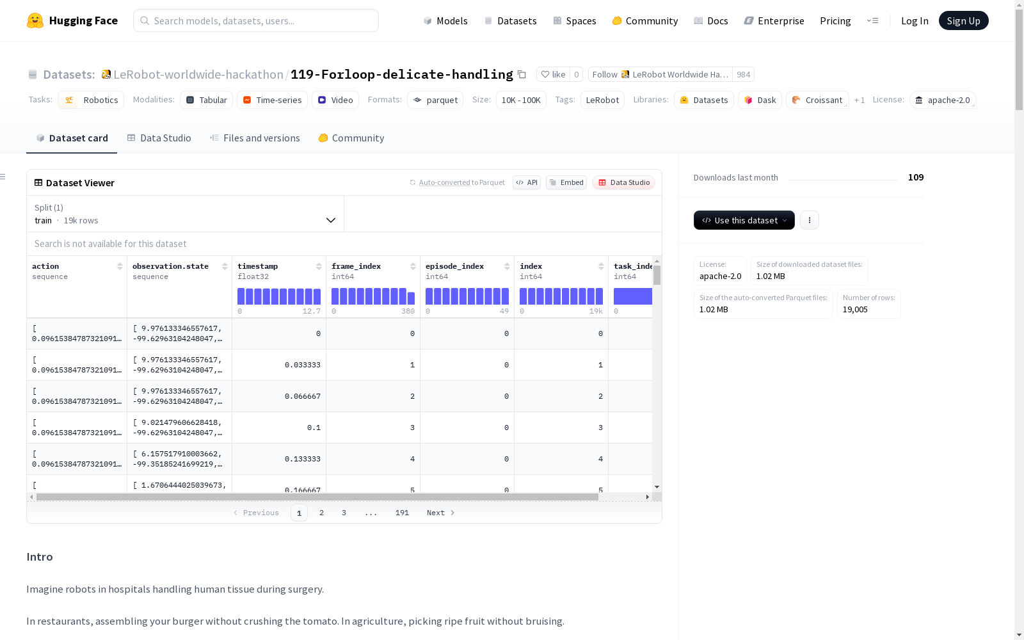Click the left sidebar table-of-contents icon
The height and width of the screenshot is (640, 1024).
pyautogui.click(x=3, y=177)
